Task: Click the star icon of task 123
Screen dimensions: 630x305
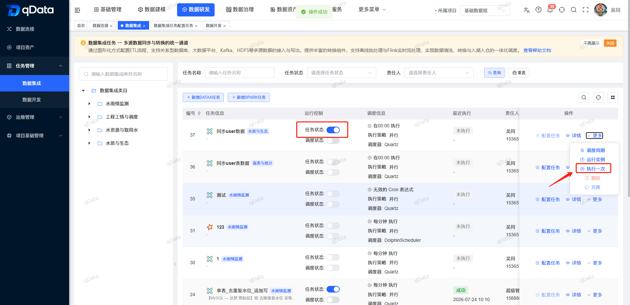Action: coord(210,227)
